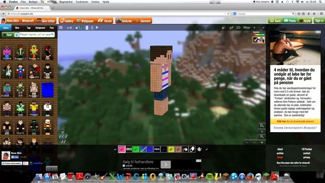Toggle the white body-part block icon
Viewport: 325px width, 183px height.
point(87,27)
